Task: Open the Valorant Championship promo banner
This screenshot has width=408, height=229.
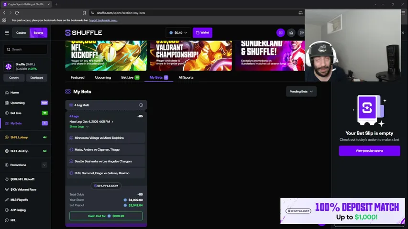Action: (191, 55)
